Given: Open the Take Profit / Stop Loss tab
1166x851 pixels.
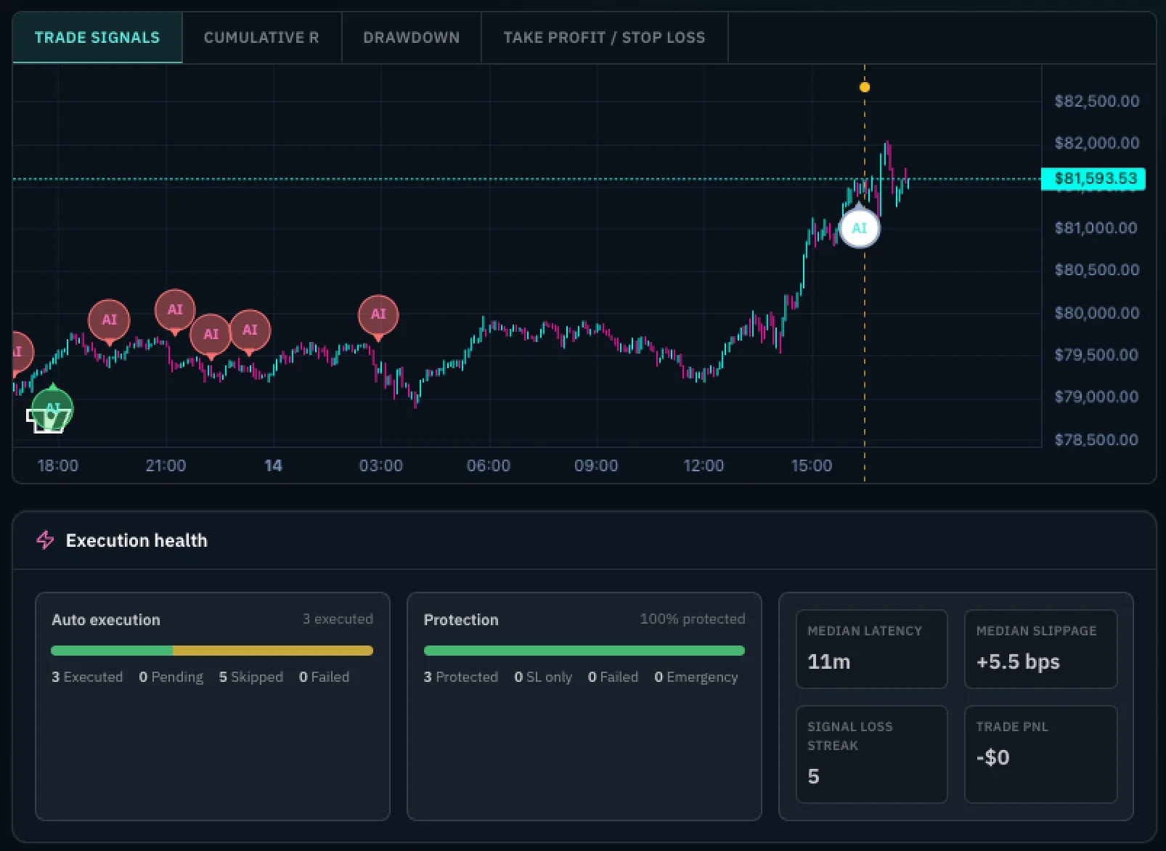Looking at the screenshot, I should click(x=604, y=38).
